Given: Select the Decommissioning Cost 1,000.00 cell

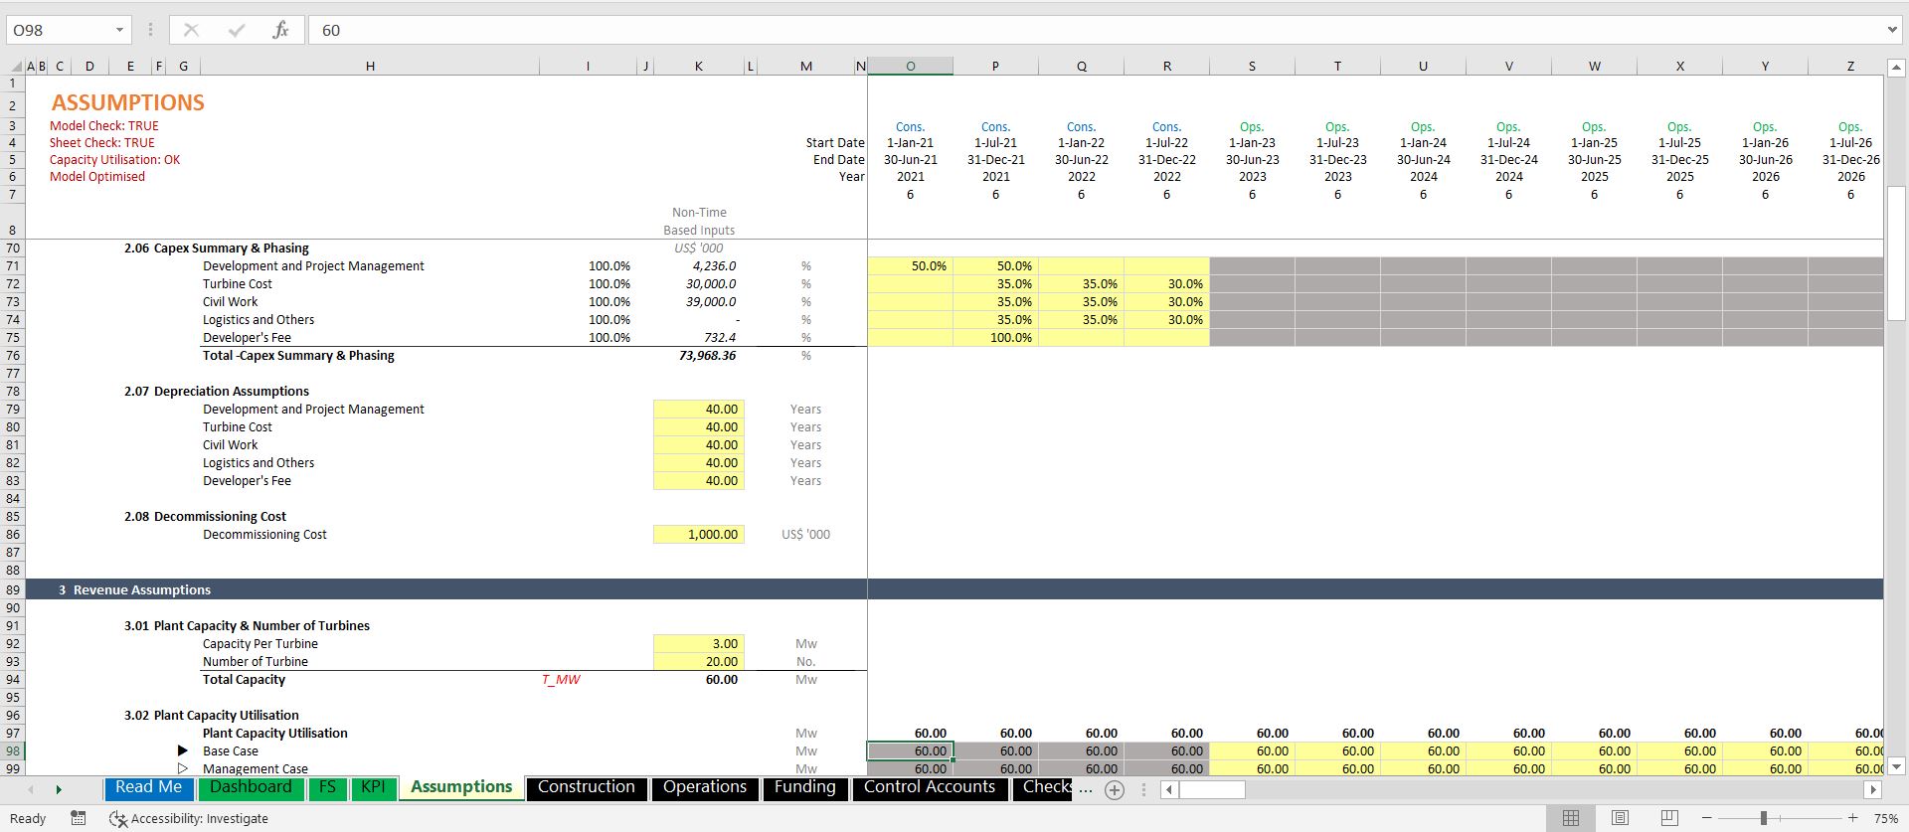Looking at the screenshot, I should point(699,534).
